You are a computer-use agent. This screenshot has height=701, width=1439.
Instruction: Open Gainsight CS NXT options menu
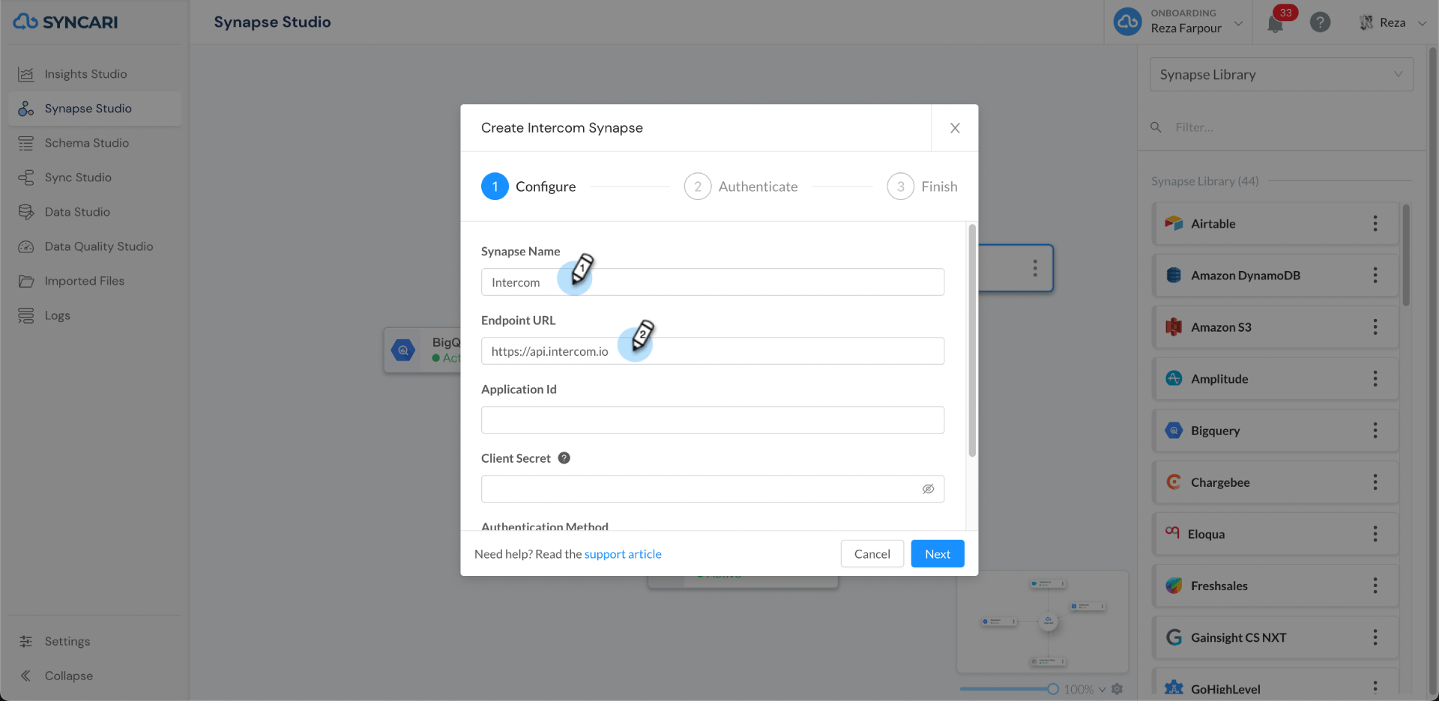(1375, 637)
